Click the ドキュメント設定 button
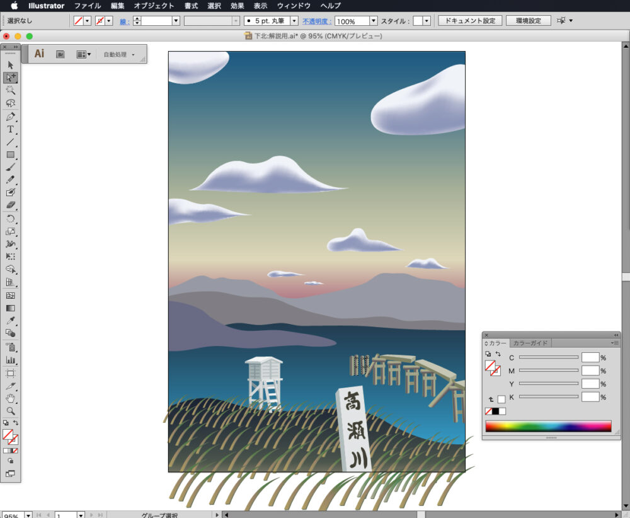This screenshot has height=518, width=630. [470, 21]
